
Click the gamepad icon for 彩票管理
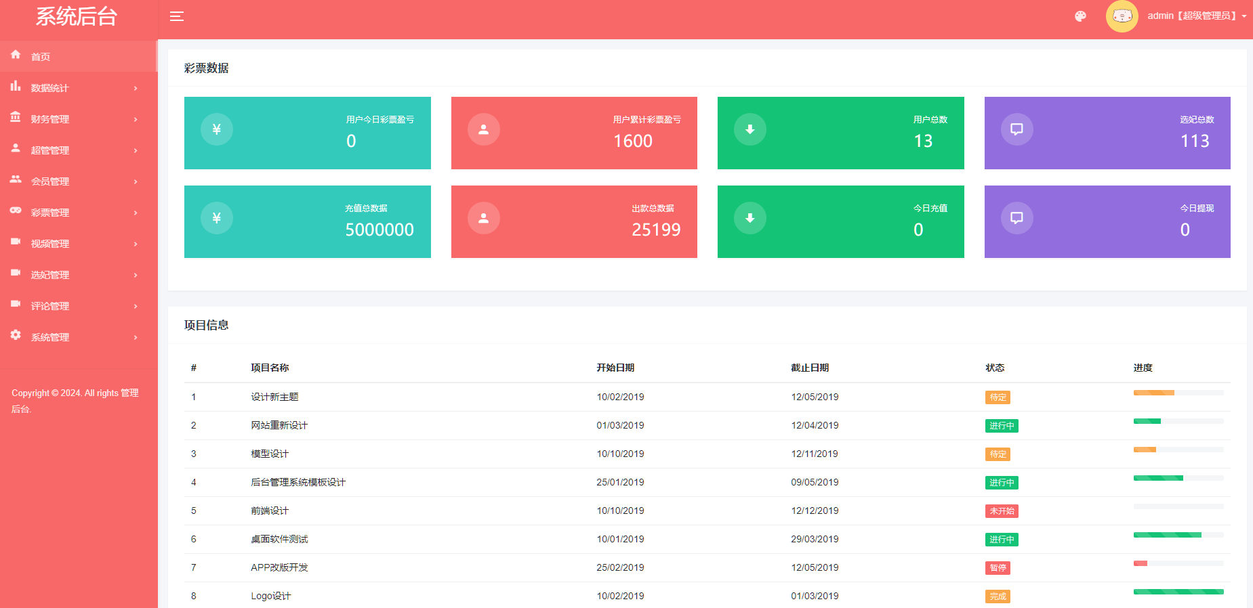point(16,211)
